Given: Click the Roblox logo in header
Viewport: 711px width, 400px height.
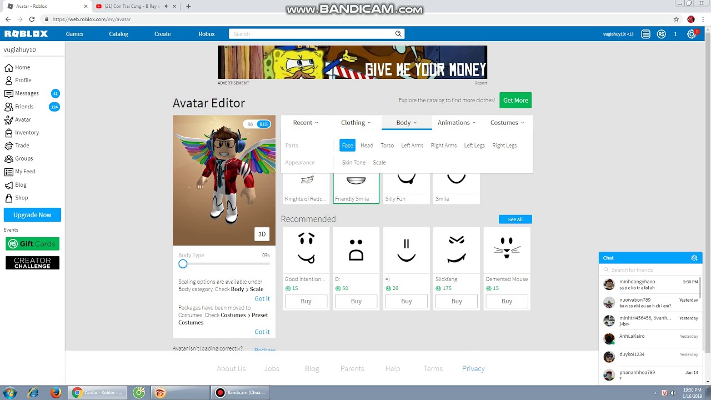Looking at the screenshot, I should (x=26, y=34).
